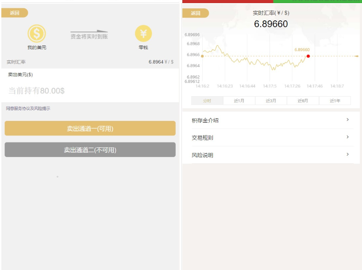Select the 近1月 chart range tab

(x=239, y=101)
